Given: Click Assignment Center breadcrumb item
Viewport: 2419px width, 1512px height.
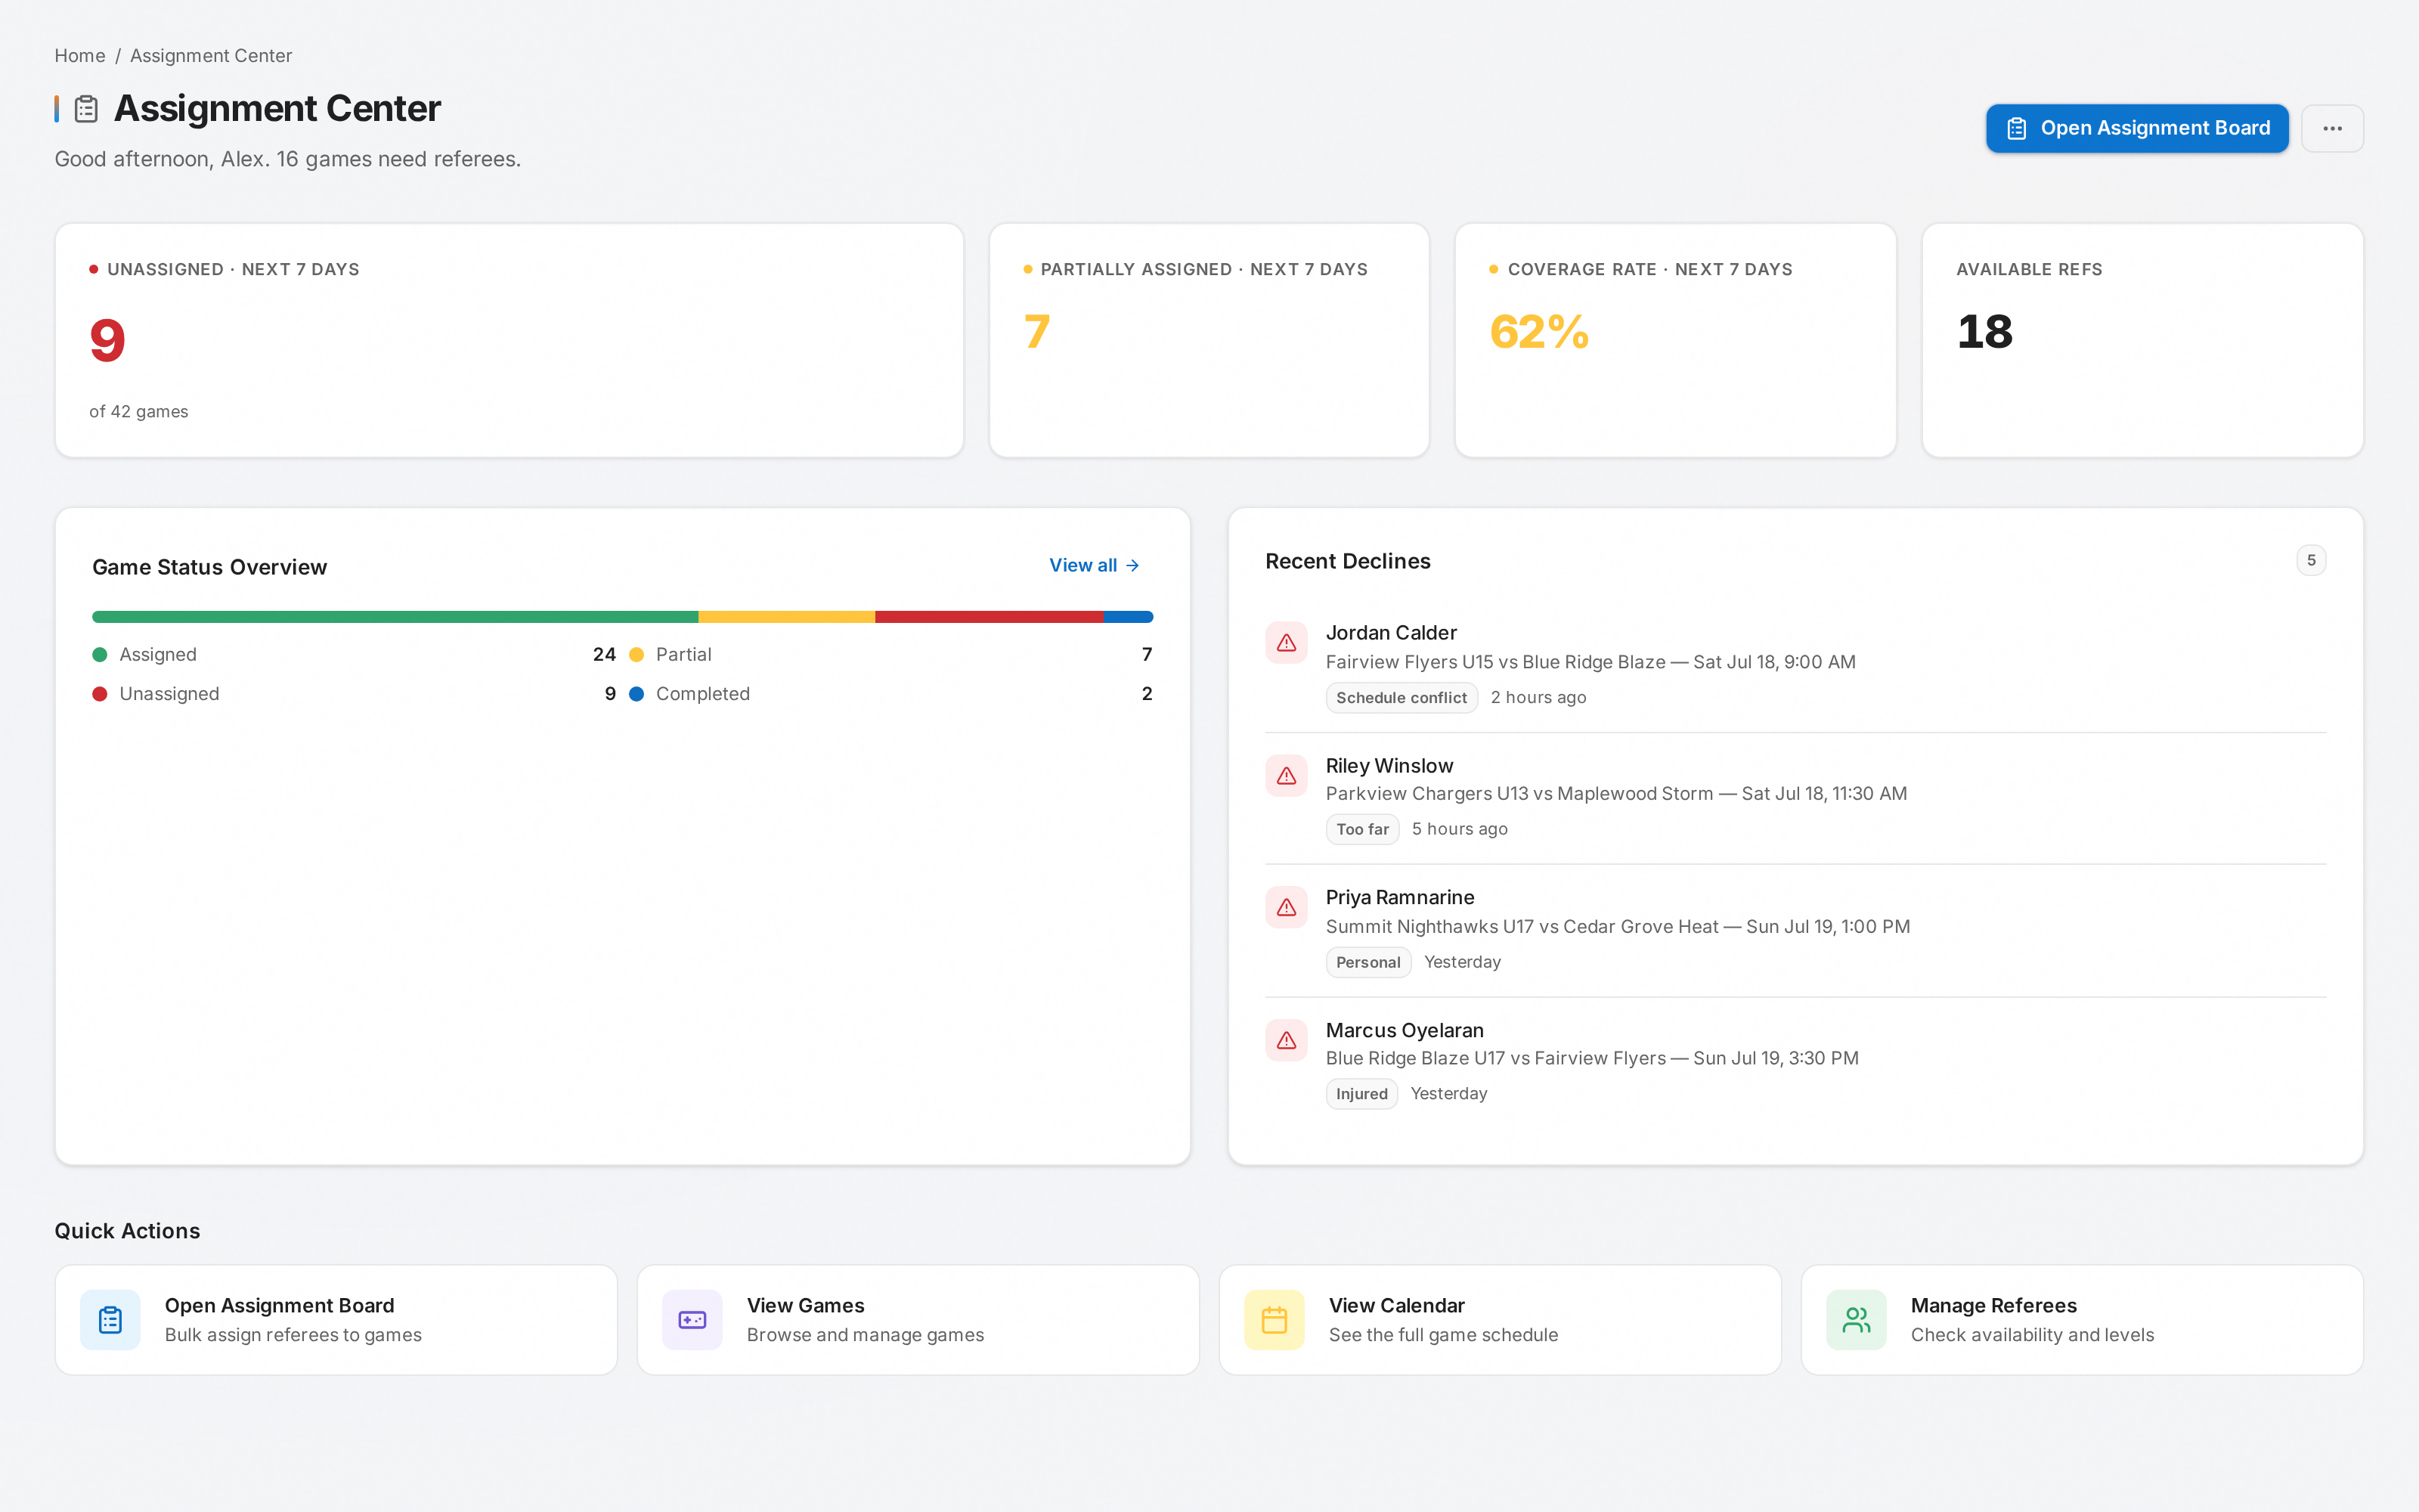Looking at the screenshot, I should pos(211,56).
